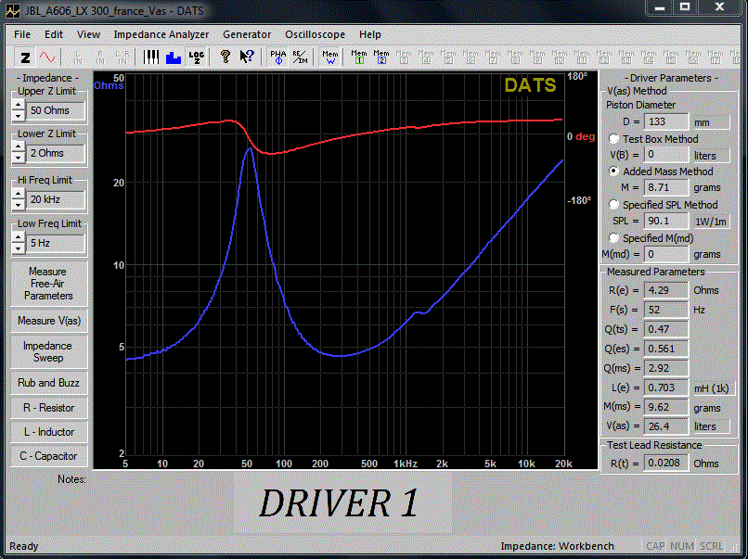Decrease the Hi Freq Limit with down arrow
The image size is (748, 559).
pyautogui.click(x=19, y=205)
